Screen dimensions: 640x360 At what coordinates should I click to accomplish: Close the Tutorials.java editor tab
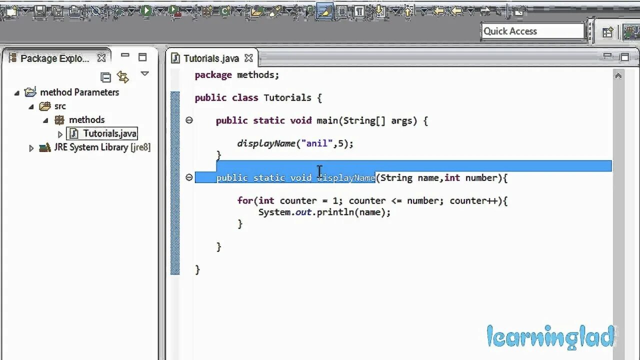(x=248, y=58)
